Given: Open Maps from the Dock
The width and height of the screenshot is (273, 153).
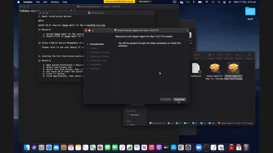Looking at the screenshot, I should [93, 147].
